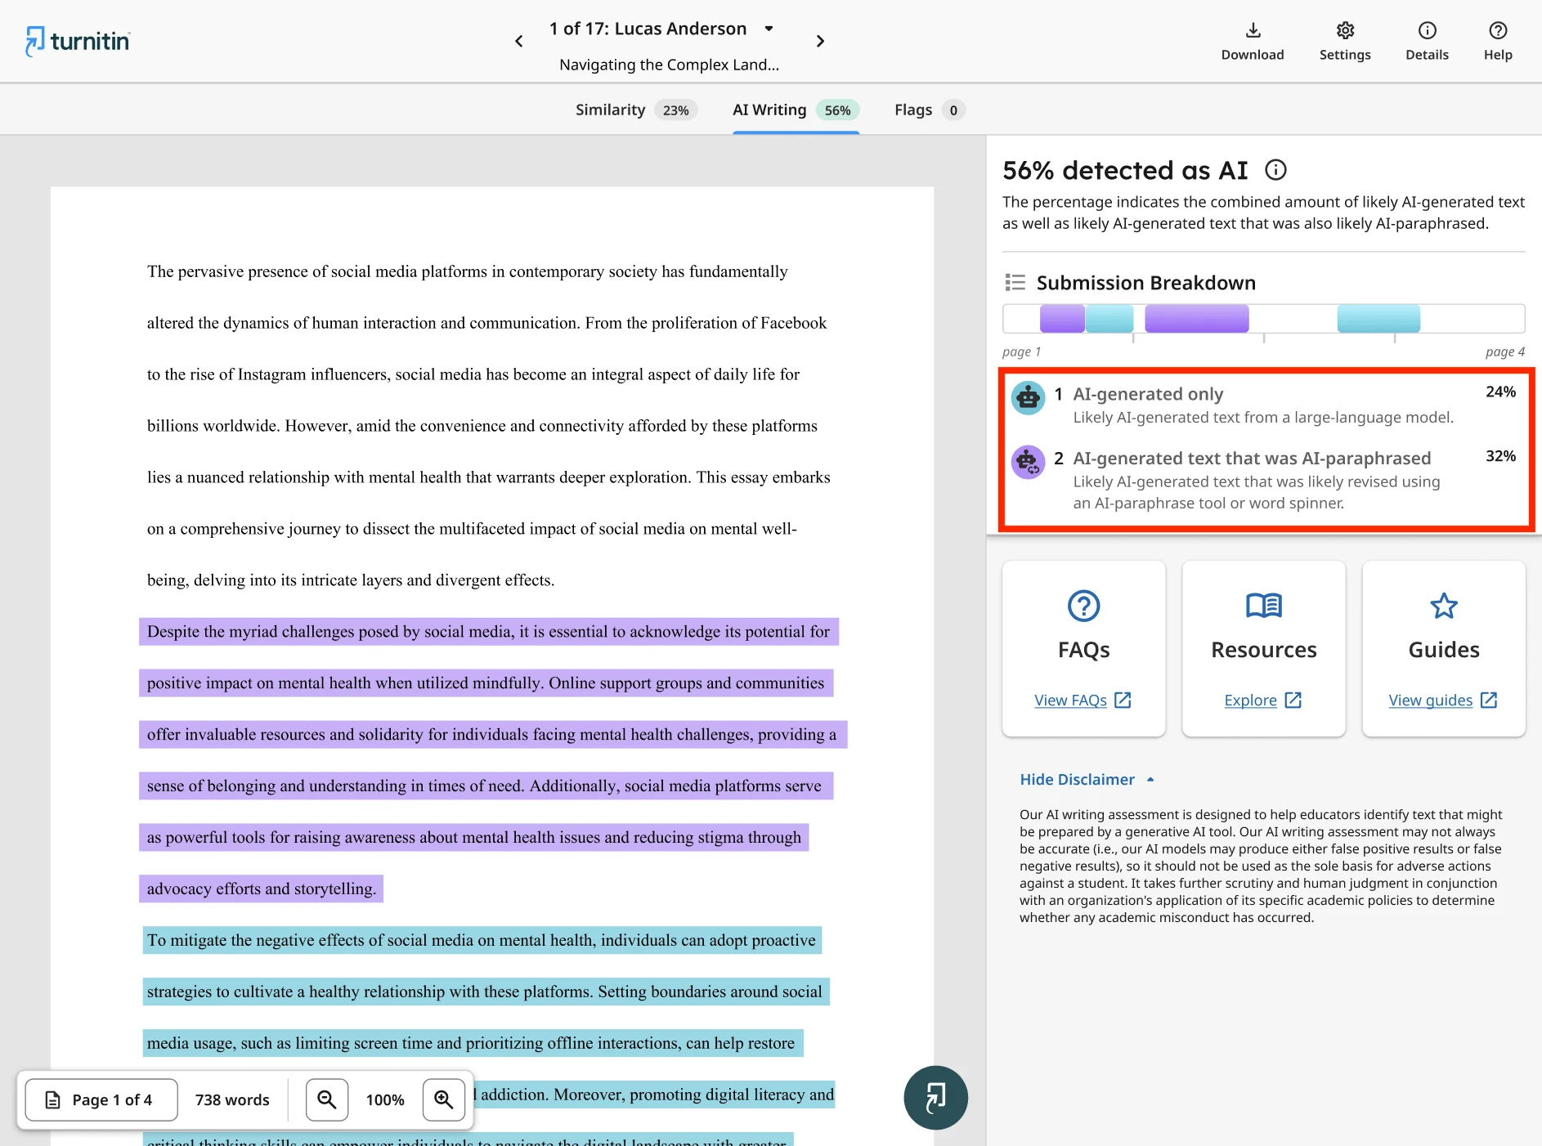Click the 24% AI-generated only value
The width and height of the screenshot is (1542, 1146).
click(1500, 392)
